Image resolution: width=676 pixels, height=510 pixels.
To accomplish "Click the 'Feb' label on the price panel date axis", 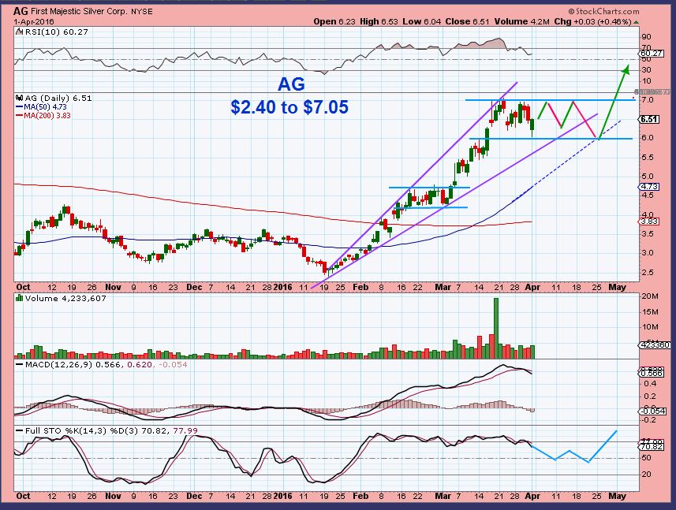I will (x=360, y=287).
